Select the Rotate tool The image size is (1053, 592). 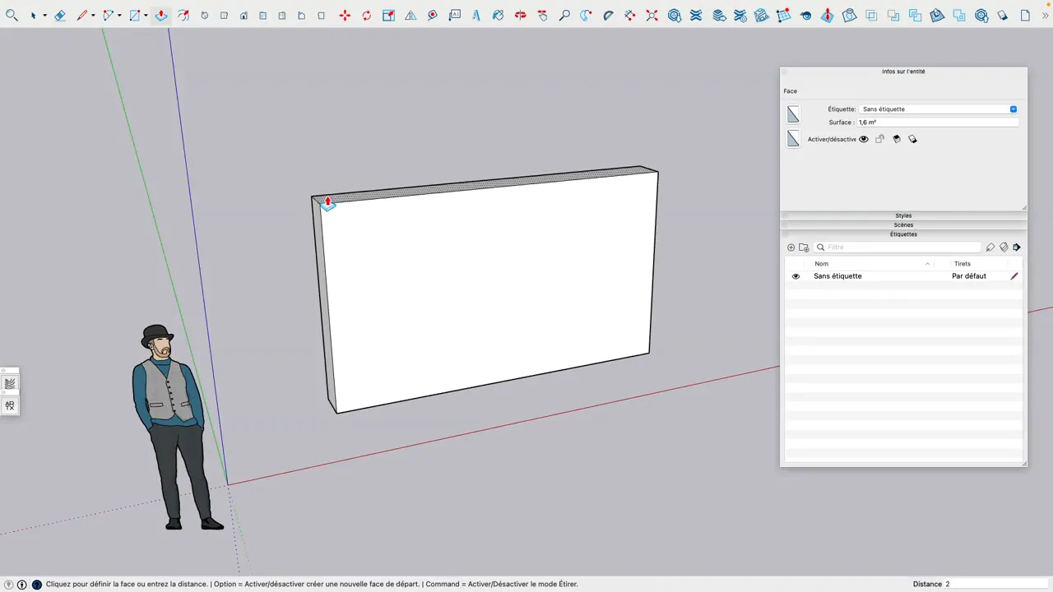pyautogui.click(x=366, y=15)
